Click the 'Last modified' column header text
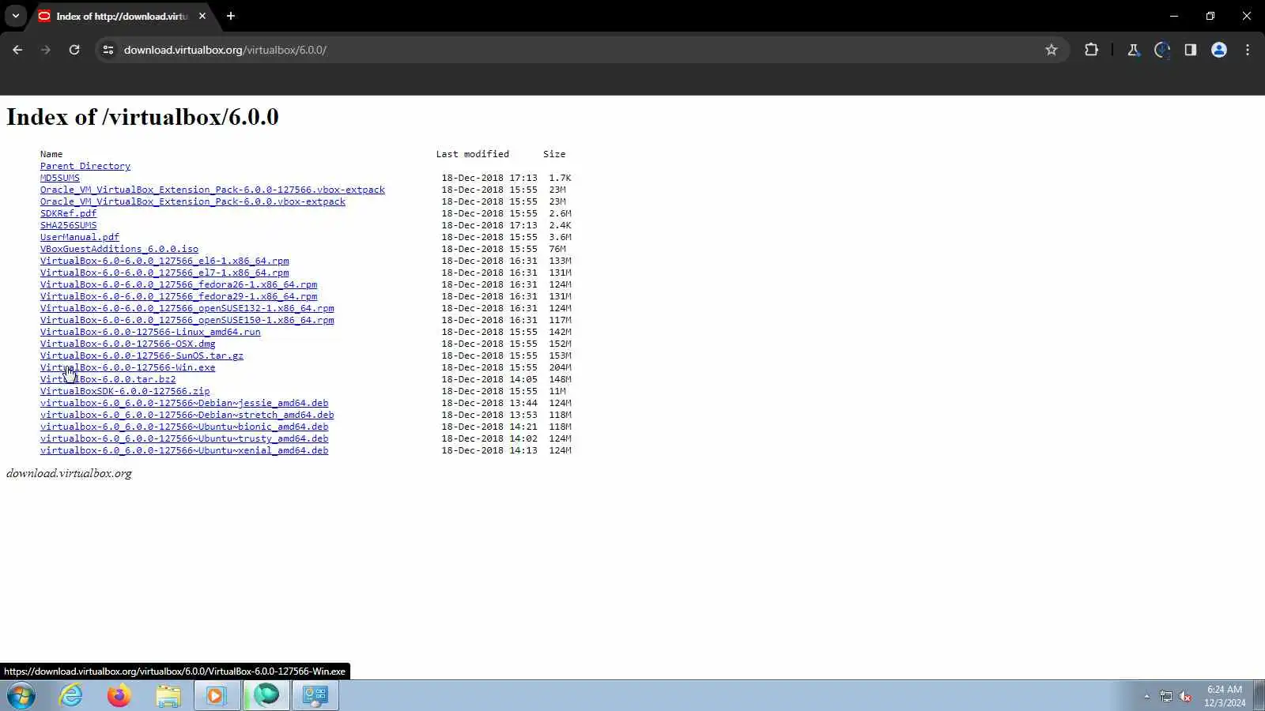 [473, 154]
